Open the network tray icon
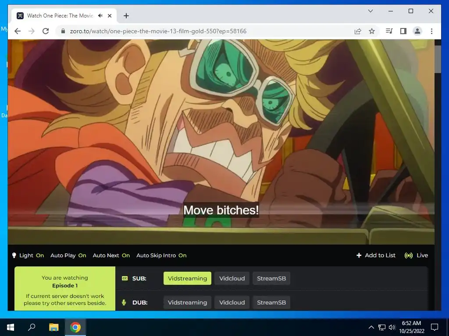The image size is (449, 336). 382,327
